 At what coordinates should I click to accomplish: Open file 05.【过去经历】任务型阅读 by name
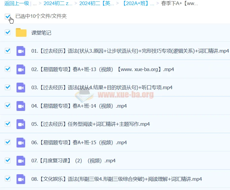click(x=90, y=124)
